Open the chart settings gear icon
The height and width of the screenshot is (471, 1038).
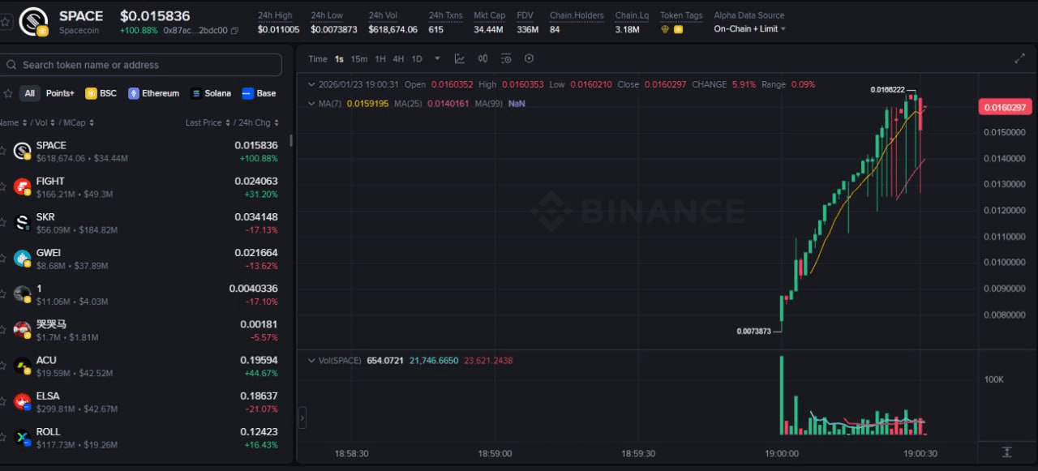coord(530,58)
